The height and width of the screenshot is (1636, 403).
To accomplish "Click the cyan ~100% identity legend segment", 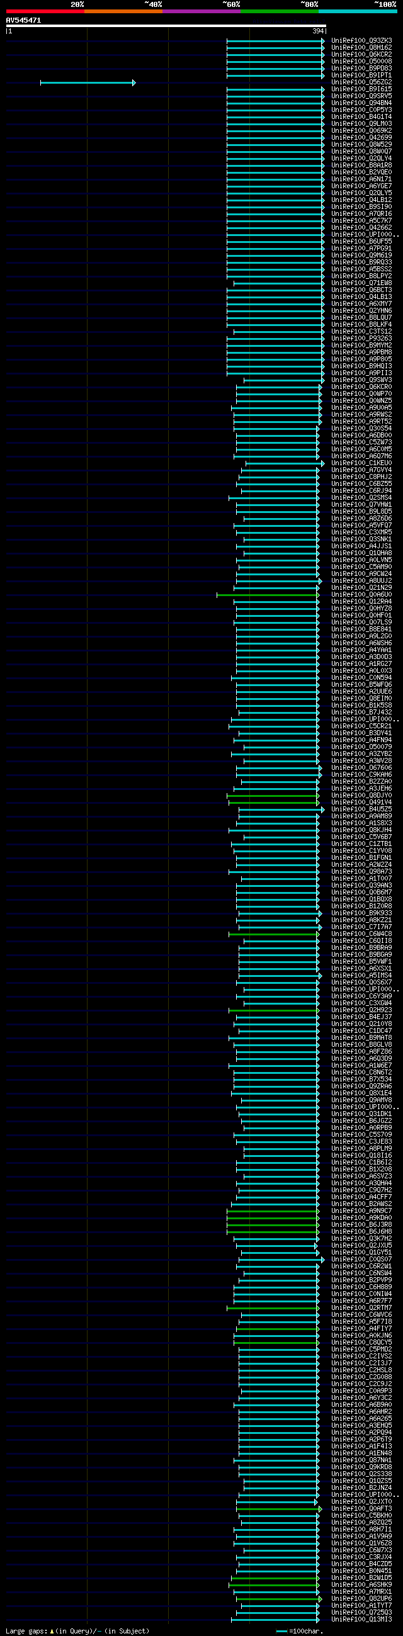I will (358, 11).
